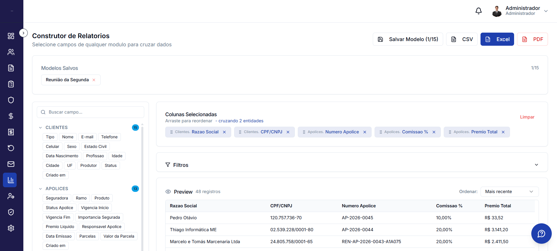
Task: Open the shield icon in sidebar
Action: pyautogui.click(x=11, y=100)
